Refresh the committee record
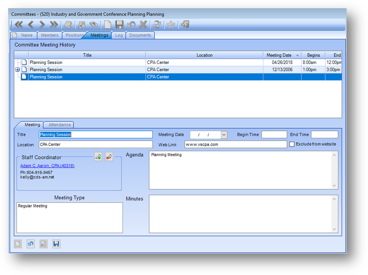The image size is (368, 275). point(157,25)
